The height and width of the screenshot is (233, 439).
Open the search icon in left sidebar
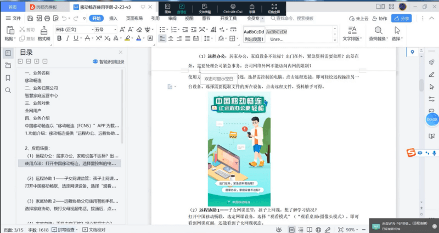tap(8, 90)
